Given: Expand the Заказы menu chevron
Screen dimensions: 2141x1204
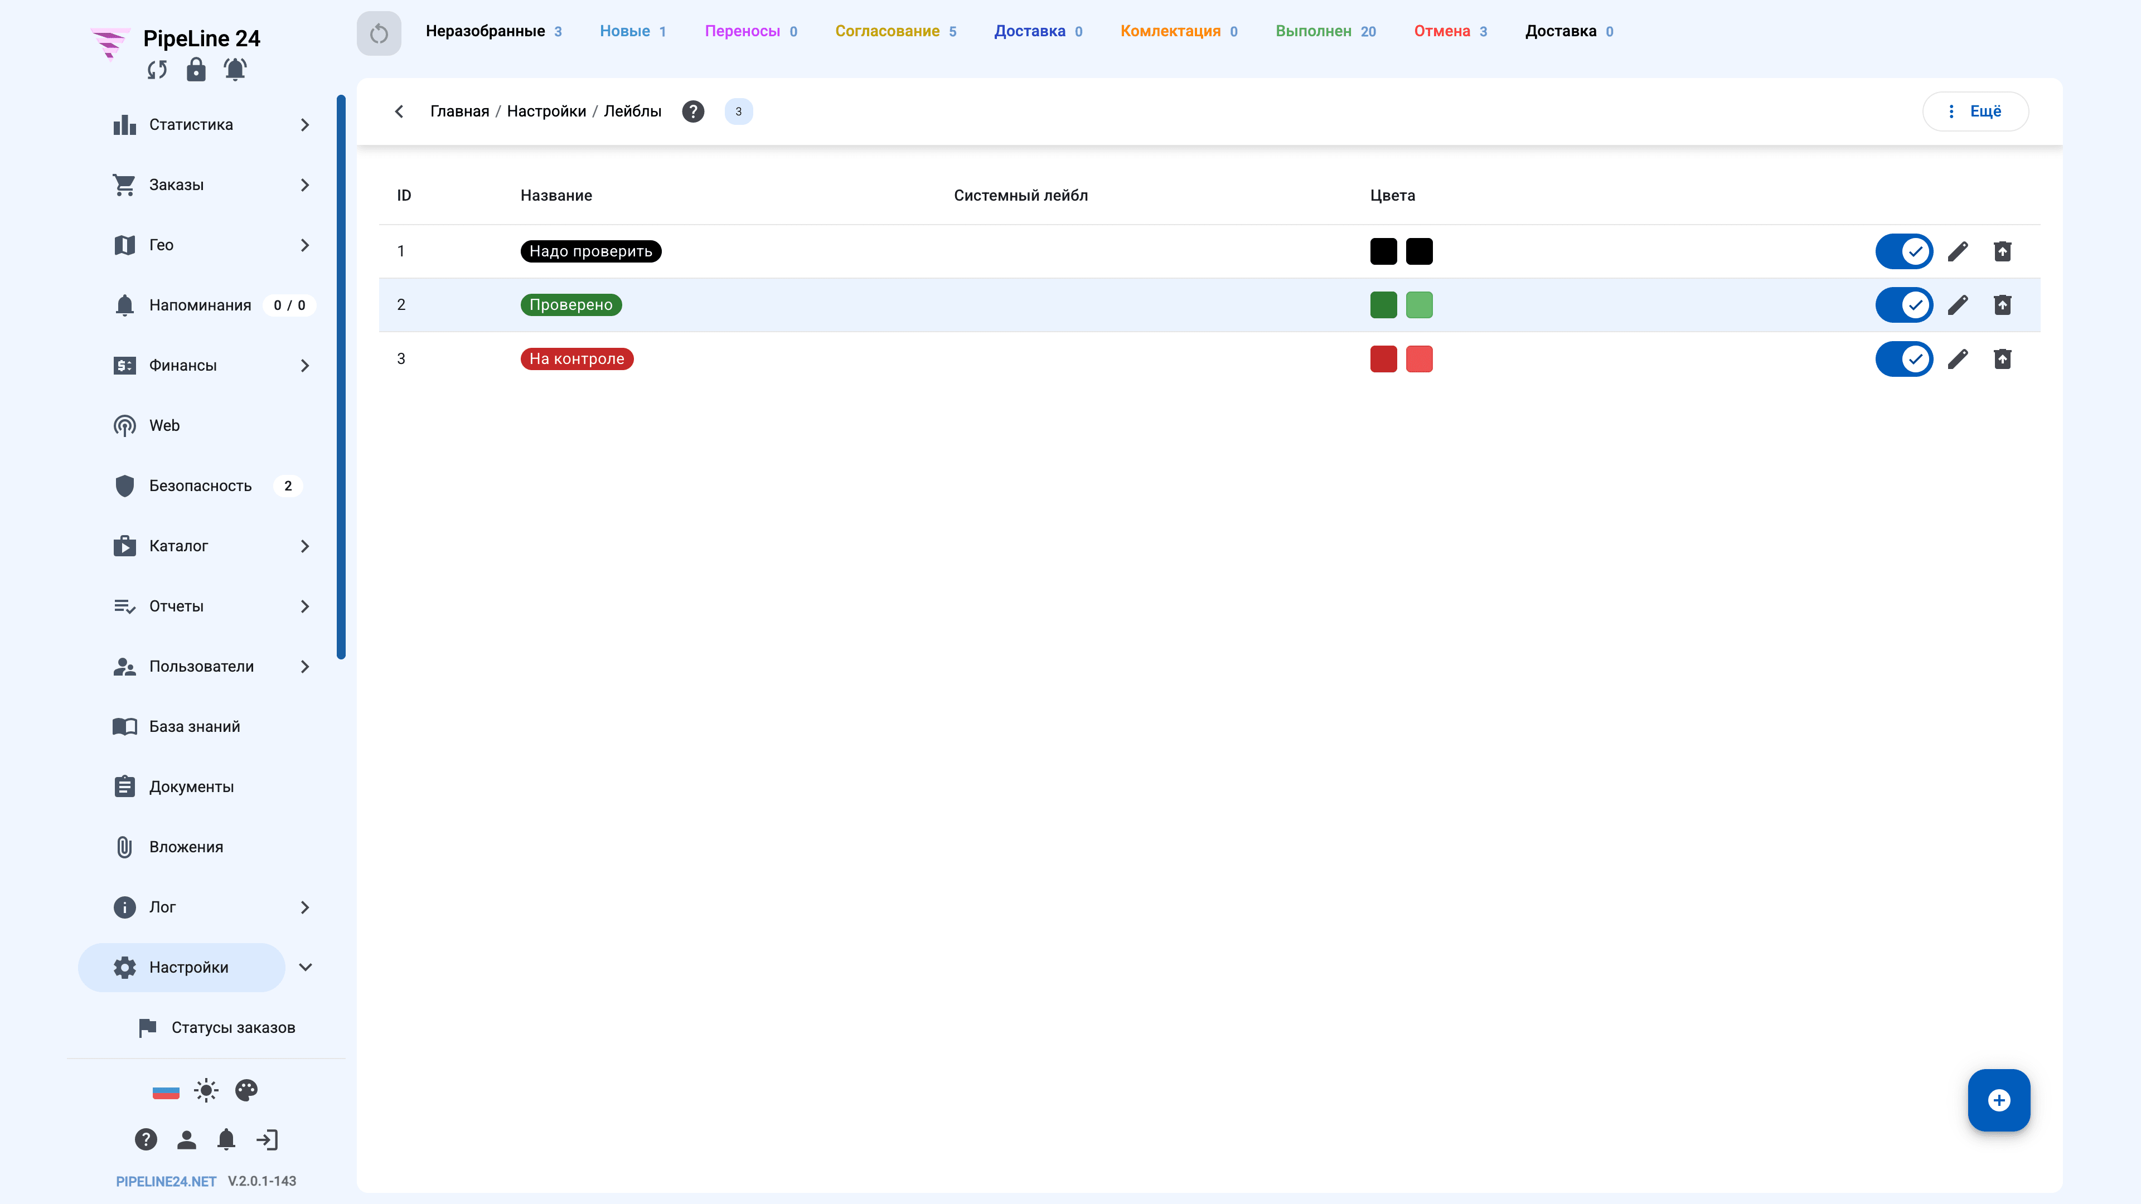Looking at the screenshot, I should click(305, 185).
